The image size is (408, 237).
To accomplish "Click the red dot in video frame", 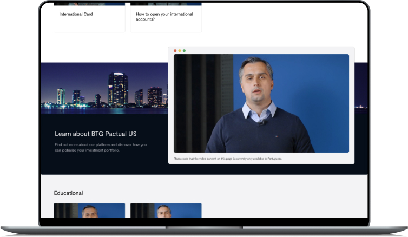I will [x=175, y=51].
